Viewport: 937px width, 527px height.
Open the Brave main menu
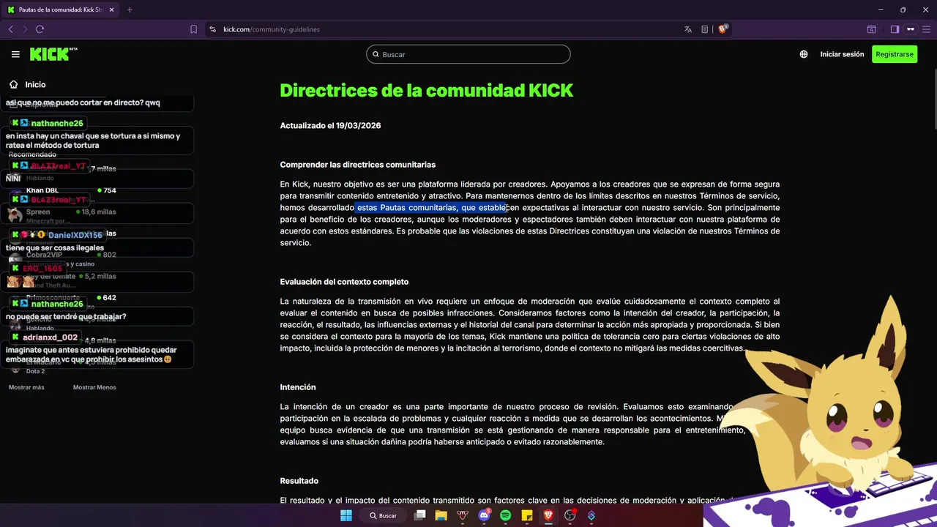[x=927, y=29]
